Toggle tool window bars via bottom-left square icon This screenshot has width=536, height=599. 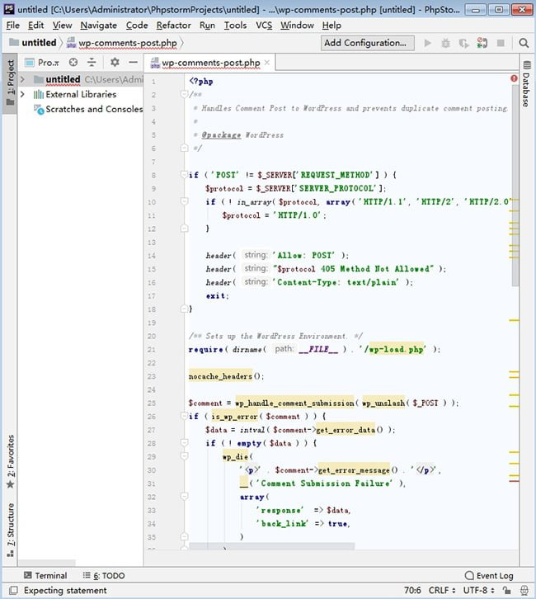tap(13, 590)
